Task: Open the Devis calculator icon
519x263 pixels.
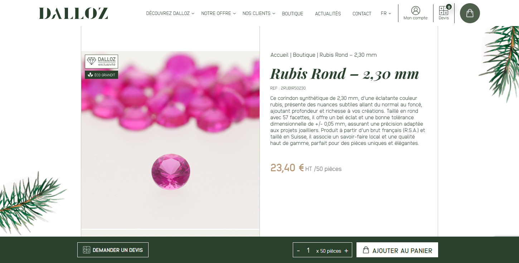Action: click(443, 10)
